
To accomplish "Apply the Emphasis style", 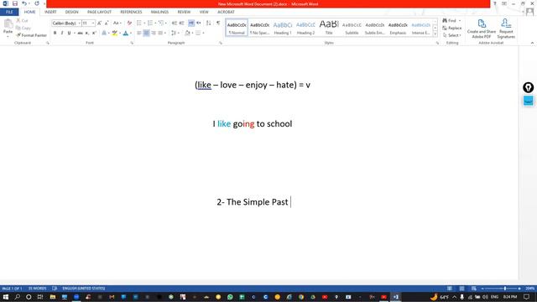I will [x=398, y=28].
